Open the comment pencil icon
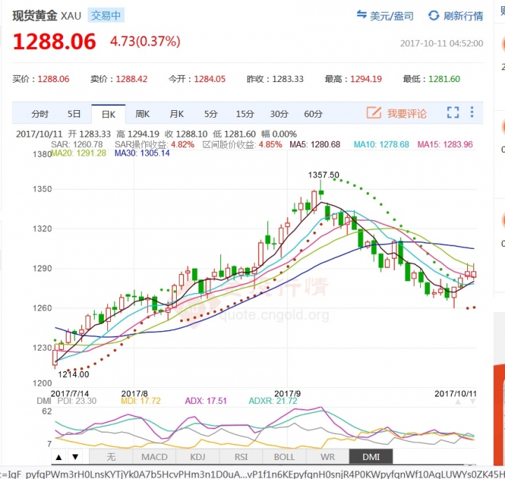This screenshot has height=479, width=505. [x=374, y=113]
